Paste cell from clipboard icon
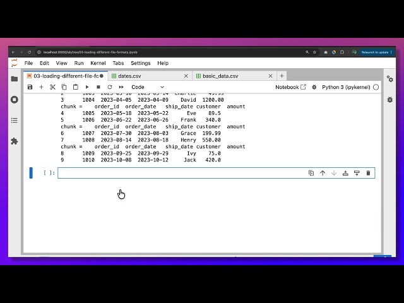404x303 pixels. tap(76, 87)
